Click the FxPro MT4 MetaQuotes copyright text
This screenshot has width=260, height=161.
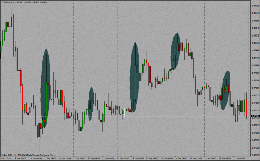pos(28,155)
